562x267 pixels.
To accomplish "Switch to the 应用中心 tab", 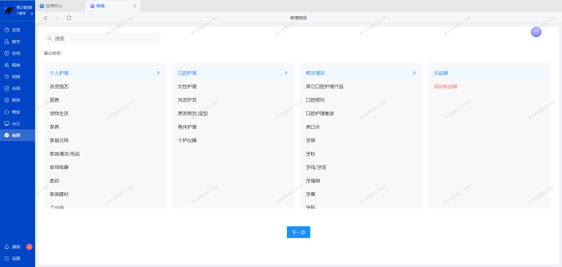I will pos(54,6).
